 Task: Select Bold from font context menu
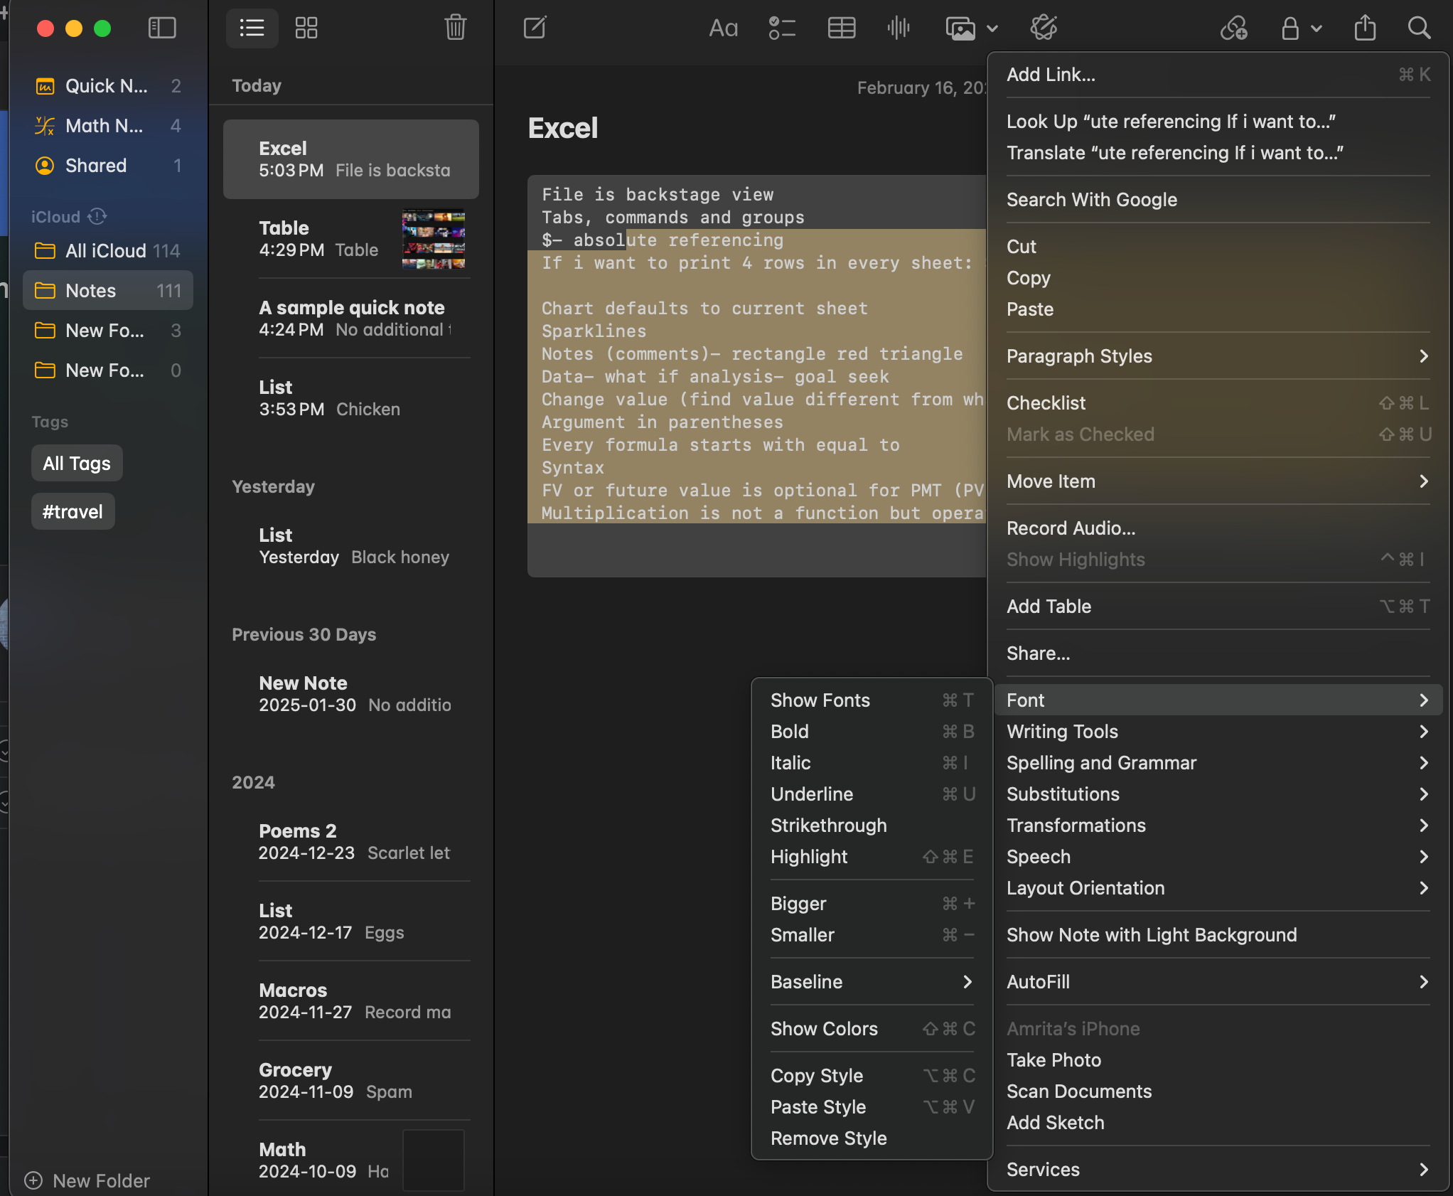[789, 729]
